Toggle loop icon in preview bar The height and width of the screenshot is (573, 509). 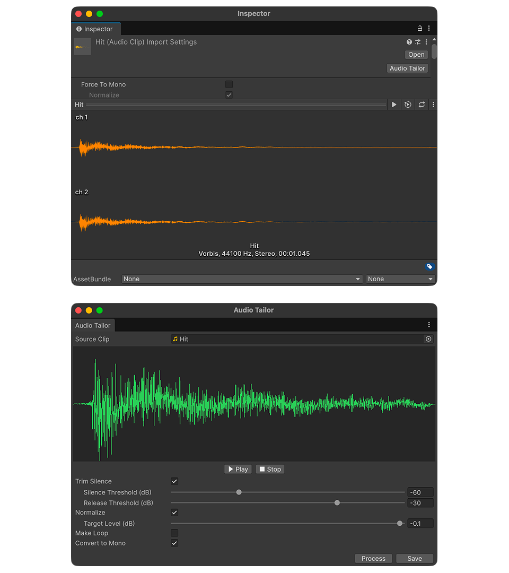pos(422,105)
